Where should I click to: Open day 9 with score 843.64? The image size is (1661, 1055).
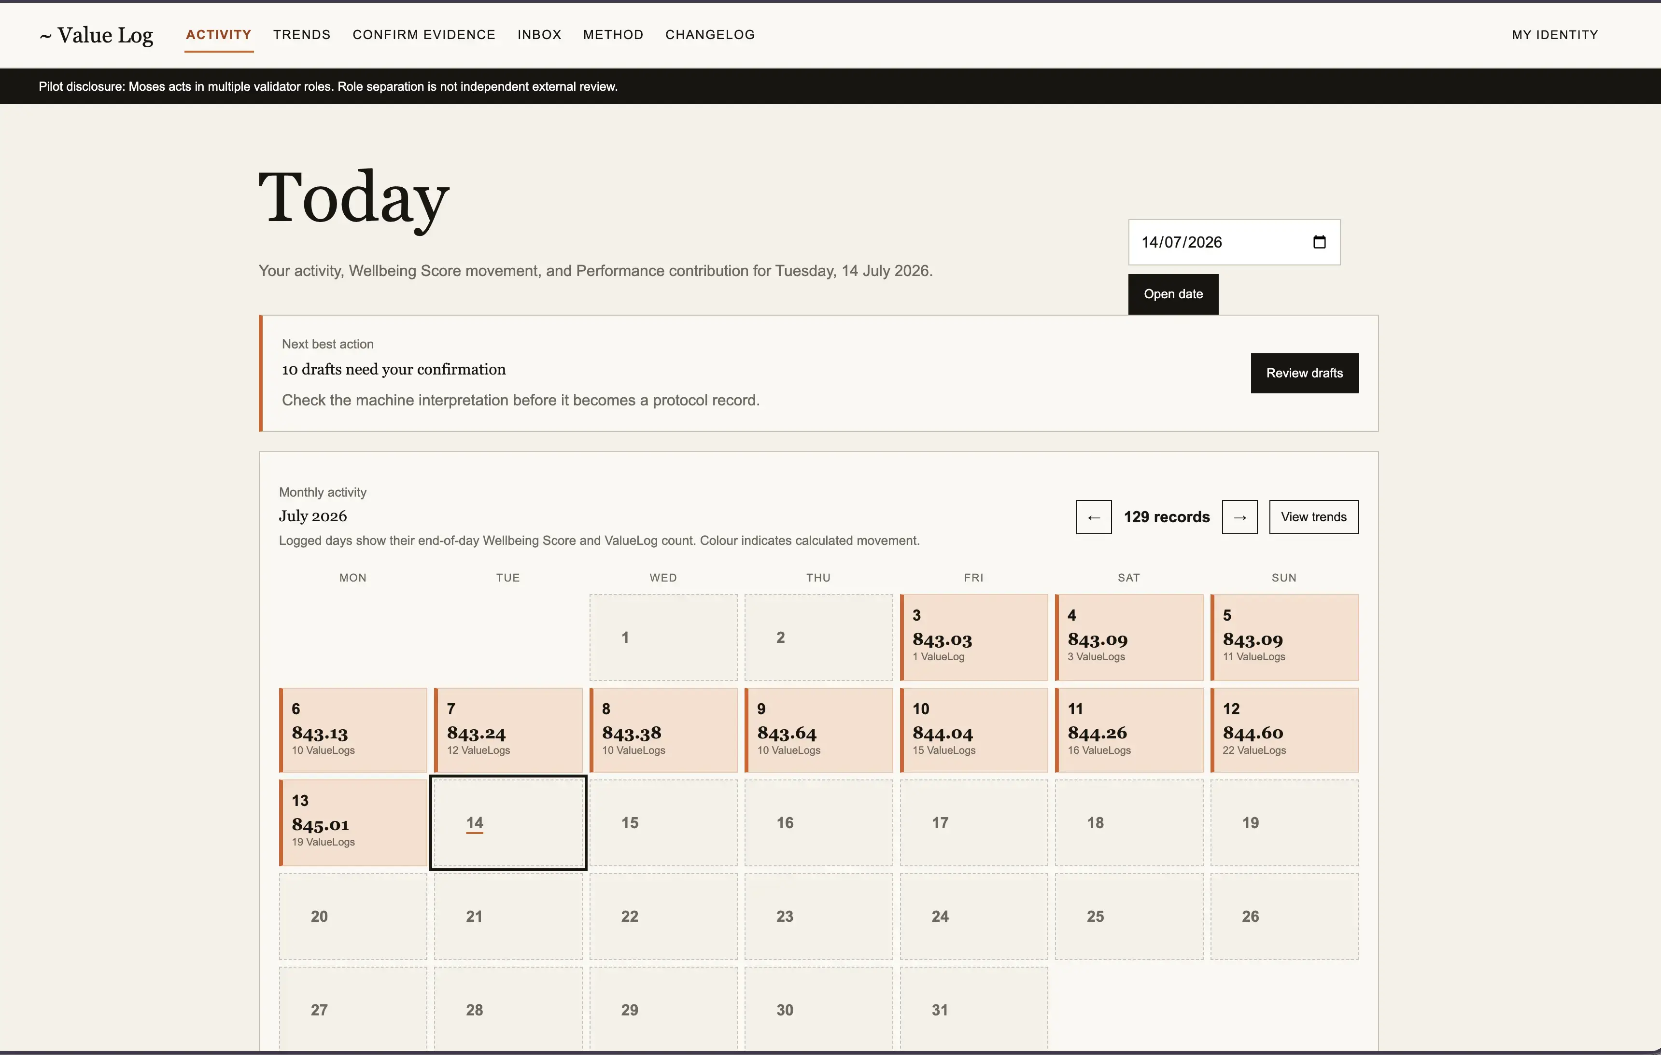818,730
